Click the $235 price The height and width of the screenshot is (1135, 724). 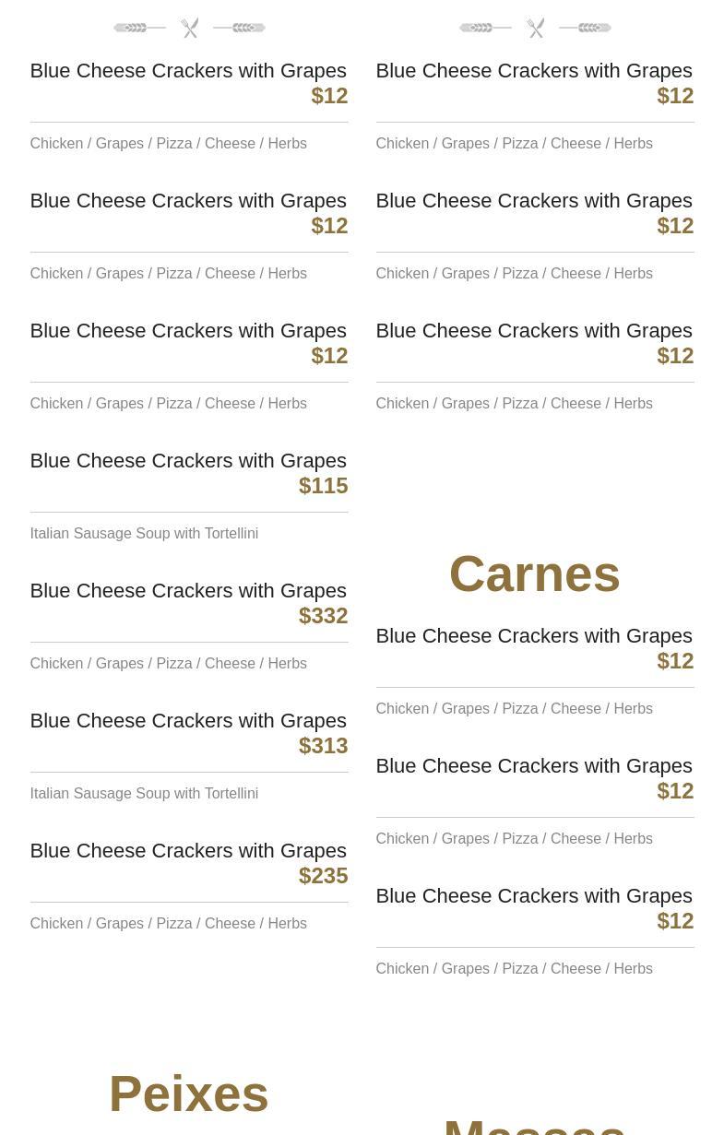[x=323, y=876]
